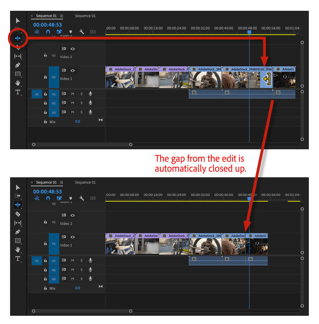Viewport: 319px width, 324px height.
Task: Click sync lock icon on upper Video 2 track
Action: click(x=64, y=49)
